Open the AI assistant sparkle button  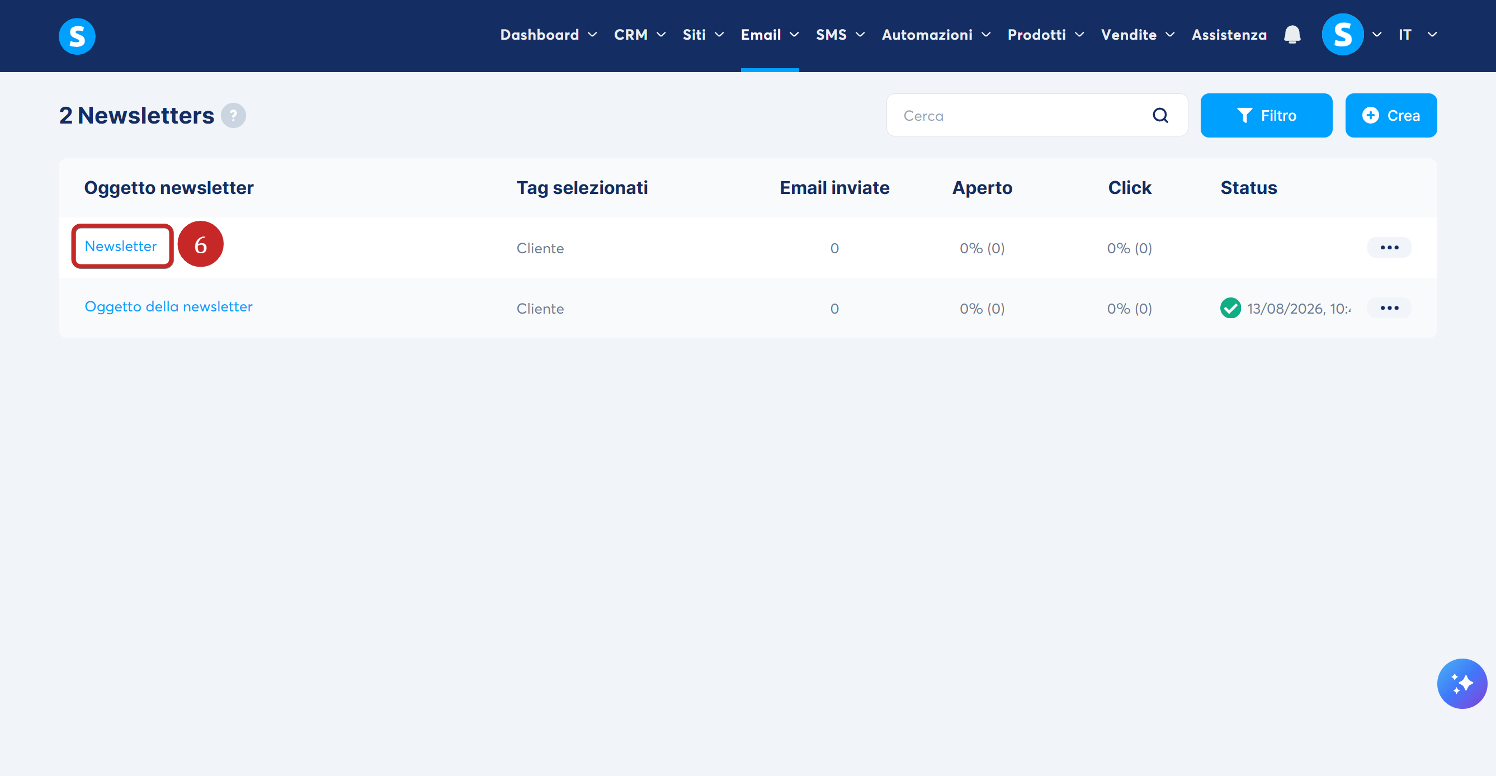[1462, 683]
